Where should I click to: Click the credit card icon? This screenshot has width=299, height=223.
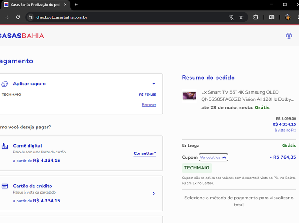coord(5,186)
